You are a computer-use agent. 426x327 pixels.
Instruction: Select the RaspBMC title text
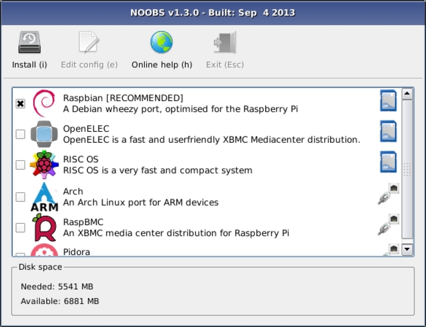(x=83, y=222)
